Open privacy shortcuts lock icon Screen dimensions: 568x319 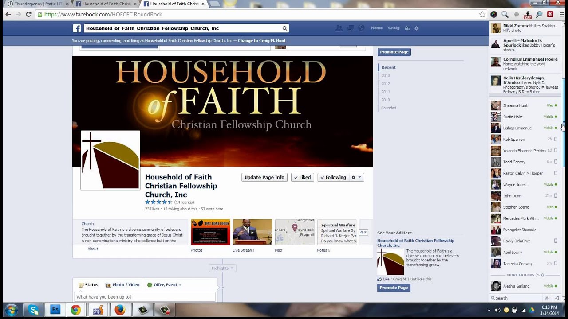(x=407, y=28)
